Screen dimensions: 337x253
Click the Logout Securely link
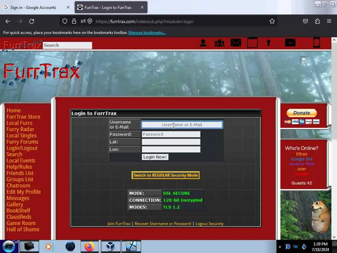(209, 224)
